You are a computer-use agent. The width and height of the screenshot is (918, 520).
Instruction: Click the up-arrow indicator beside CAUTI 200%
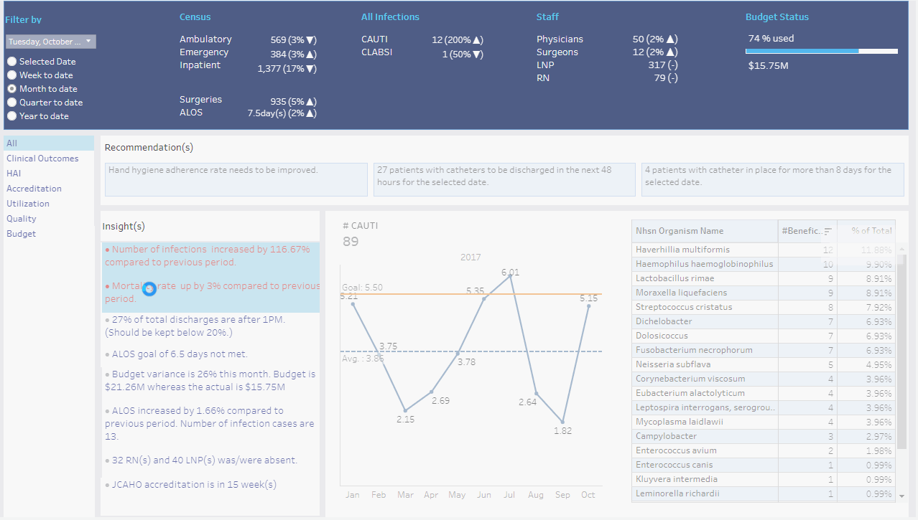pyautogui.click(x=478, y=39)
